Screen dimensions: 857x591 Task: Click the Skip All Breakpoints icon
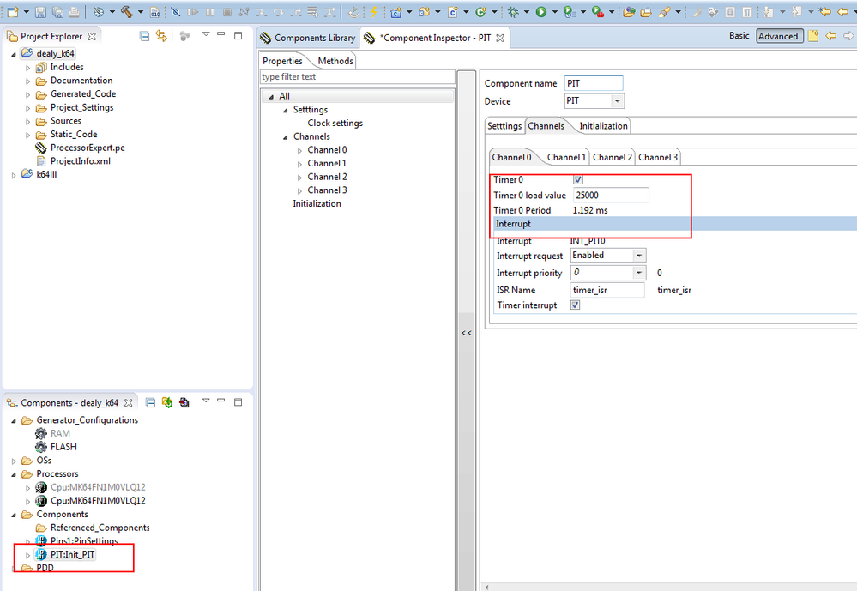[176, 11]
